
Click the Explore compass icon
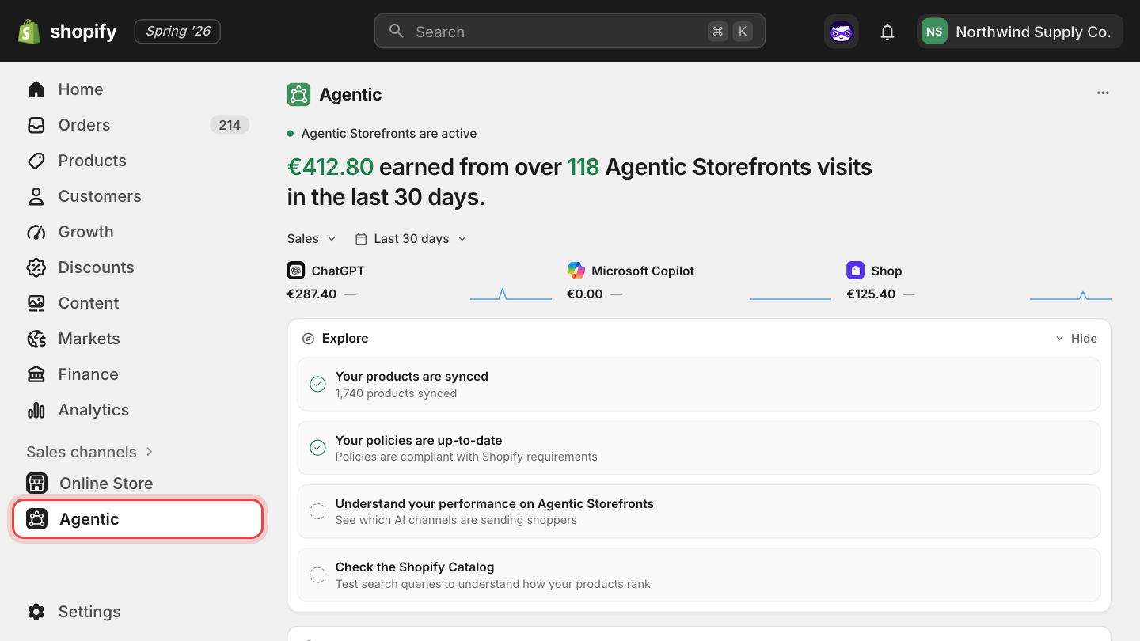[x=309, y=339]
